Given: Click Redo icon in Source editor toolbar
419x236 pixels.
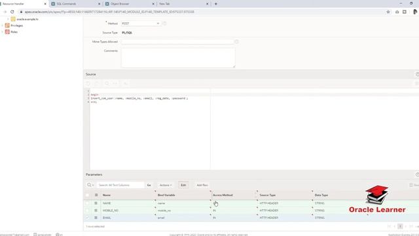Looking at the screenshot, I should click(x=98, y=83).
